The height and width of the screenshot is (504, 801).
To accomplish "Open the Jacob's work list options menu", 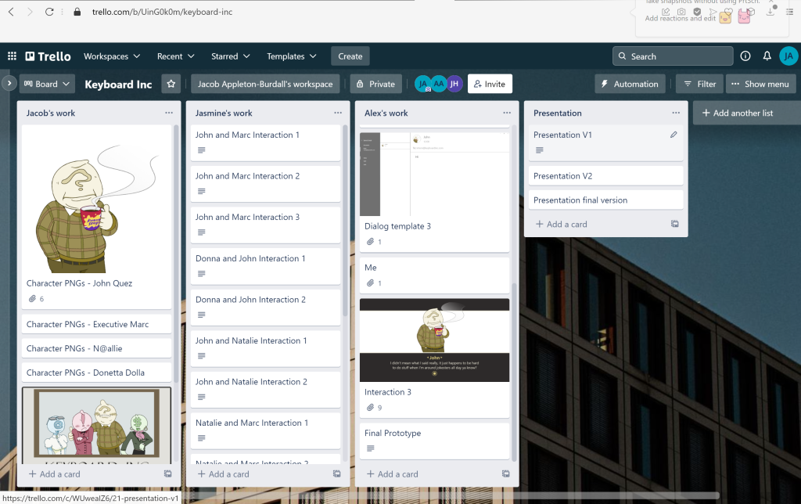I will (x=169, y=113).
